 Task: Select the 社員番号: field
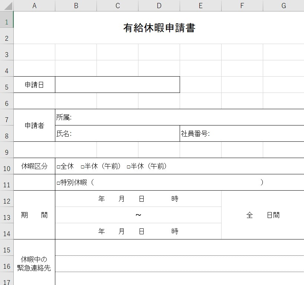pos(242,134)
